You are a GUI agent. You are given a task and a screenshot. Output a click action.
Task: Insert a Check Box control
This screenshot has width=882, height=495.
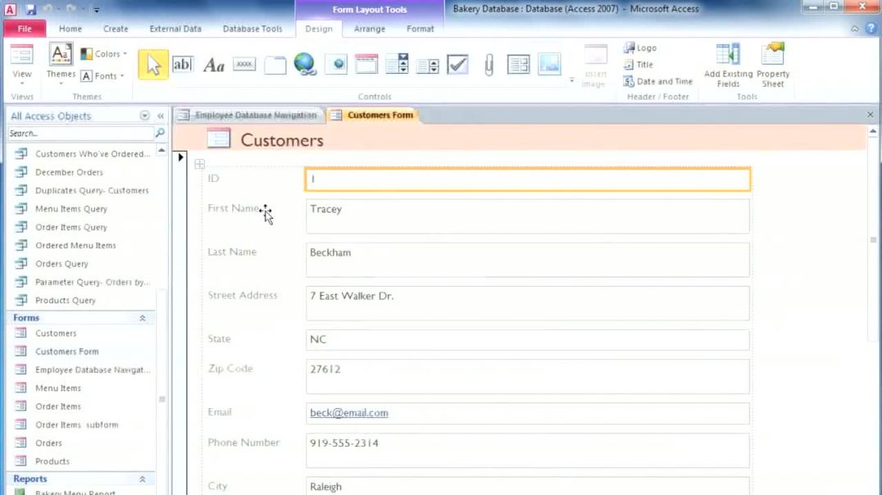tap(458, 65)
